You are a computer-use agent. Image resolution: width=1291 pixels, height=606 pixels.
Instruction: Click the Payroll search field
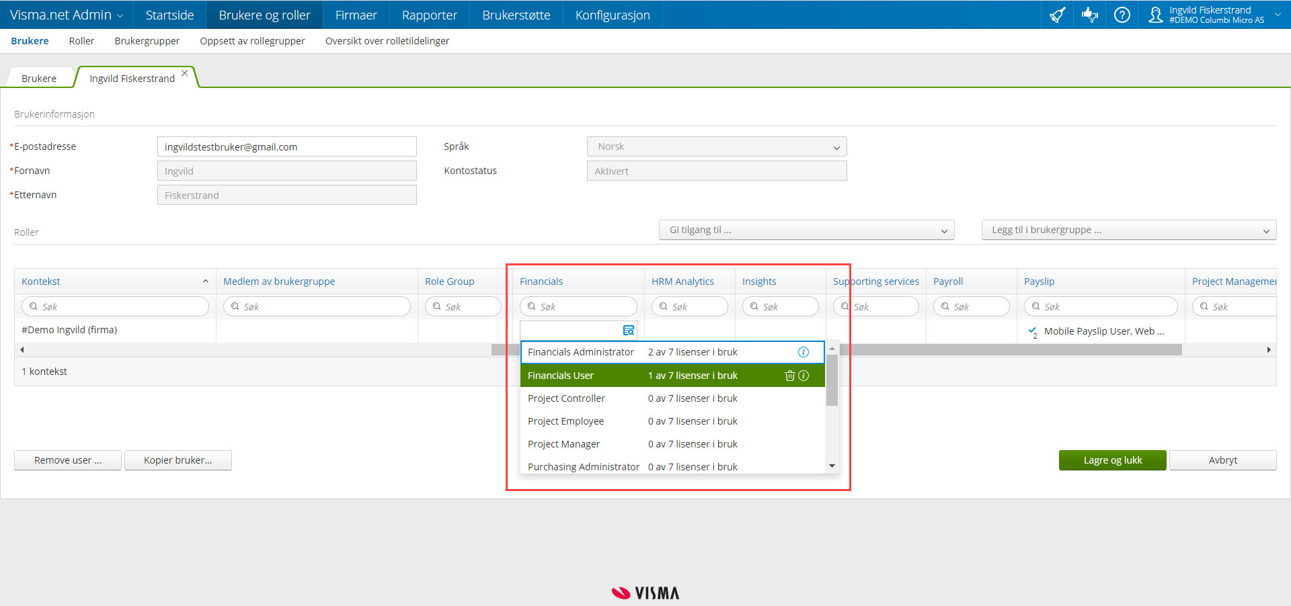pyautogui.click(x=972, y=306)
